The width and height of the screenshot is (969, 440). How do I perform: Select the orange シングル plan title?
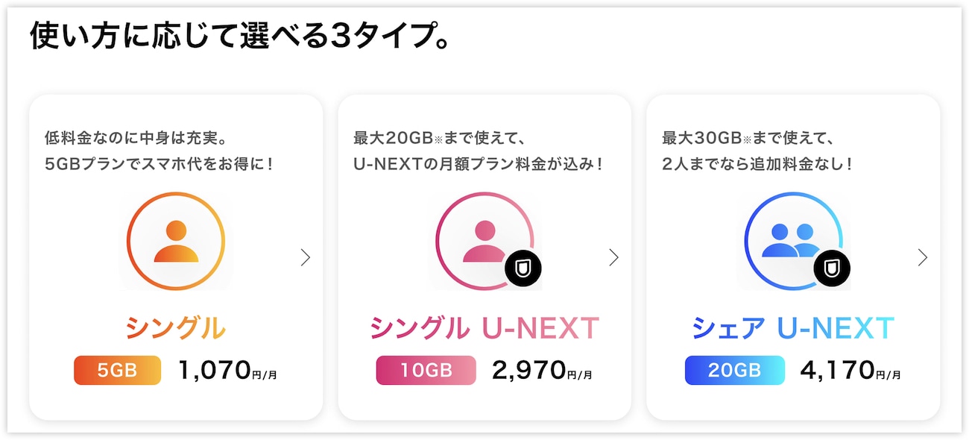[x=176, y=327]
